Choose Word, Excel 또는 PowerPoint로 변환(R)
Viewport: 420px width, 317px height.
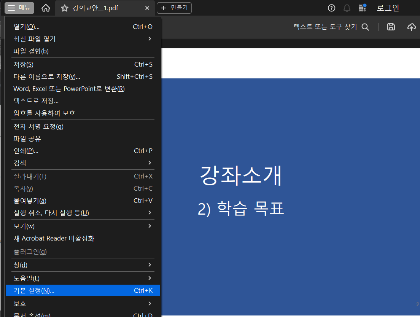click(83, 89)
